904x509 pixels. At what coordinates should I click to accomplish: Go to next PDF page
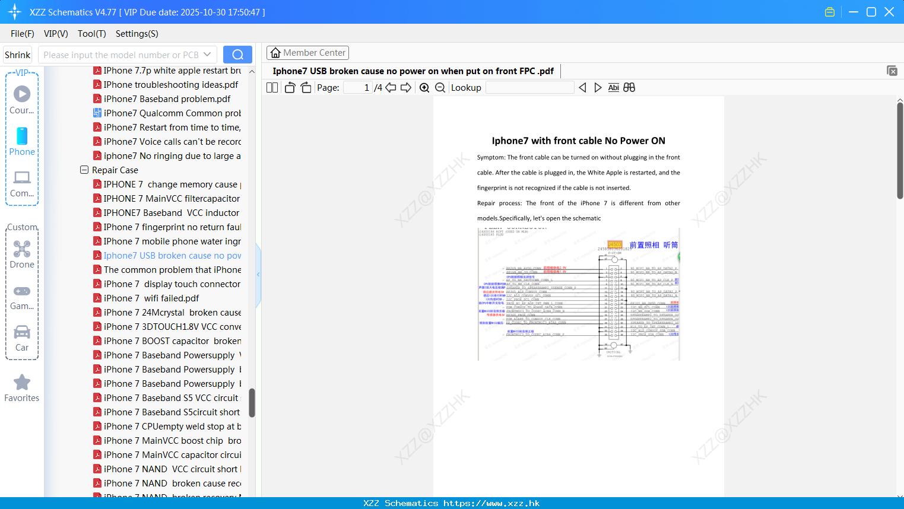tap(406, 88)
